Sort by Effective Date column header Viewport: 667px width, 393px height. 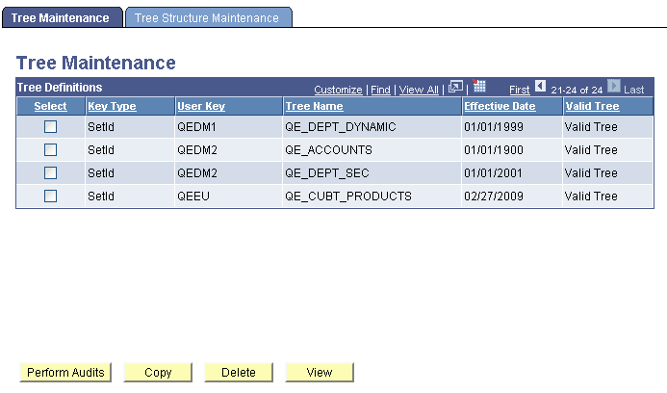click(500, 106)
